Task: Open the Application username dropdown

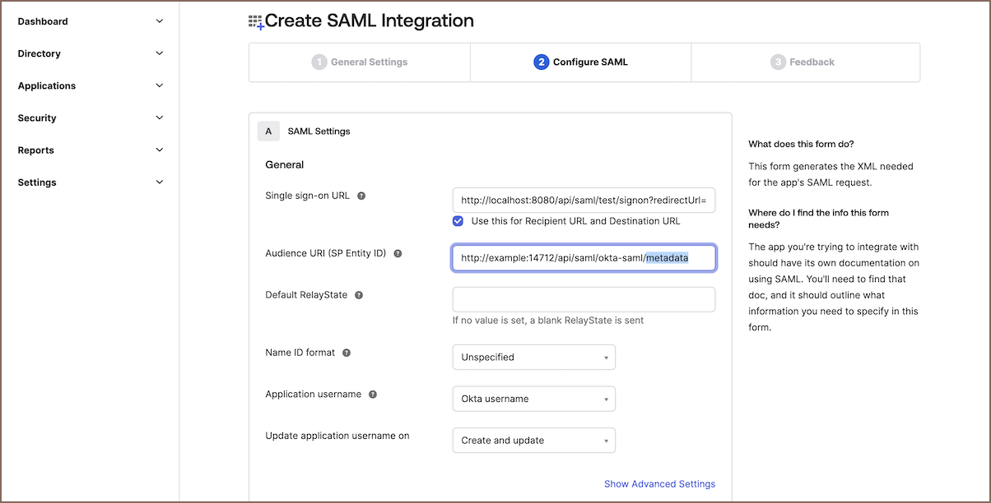Action: pyautogui.click(x=533, y=399)
